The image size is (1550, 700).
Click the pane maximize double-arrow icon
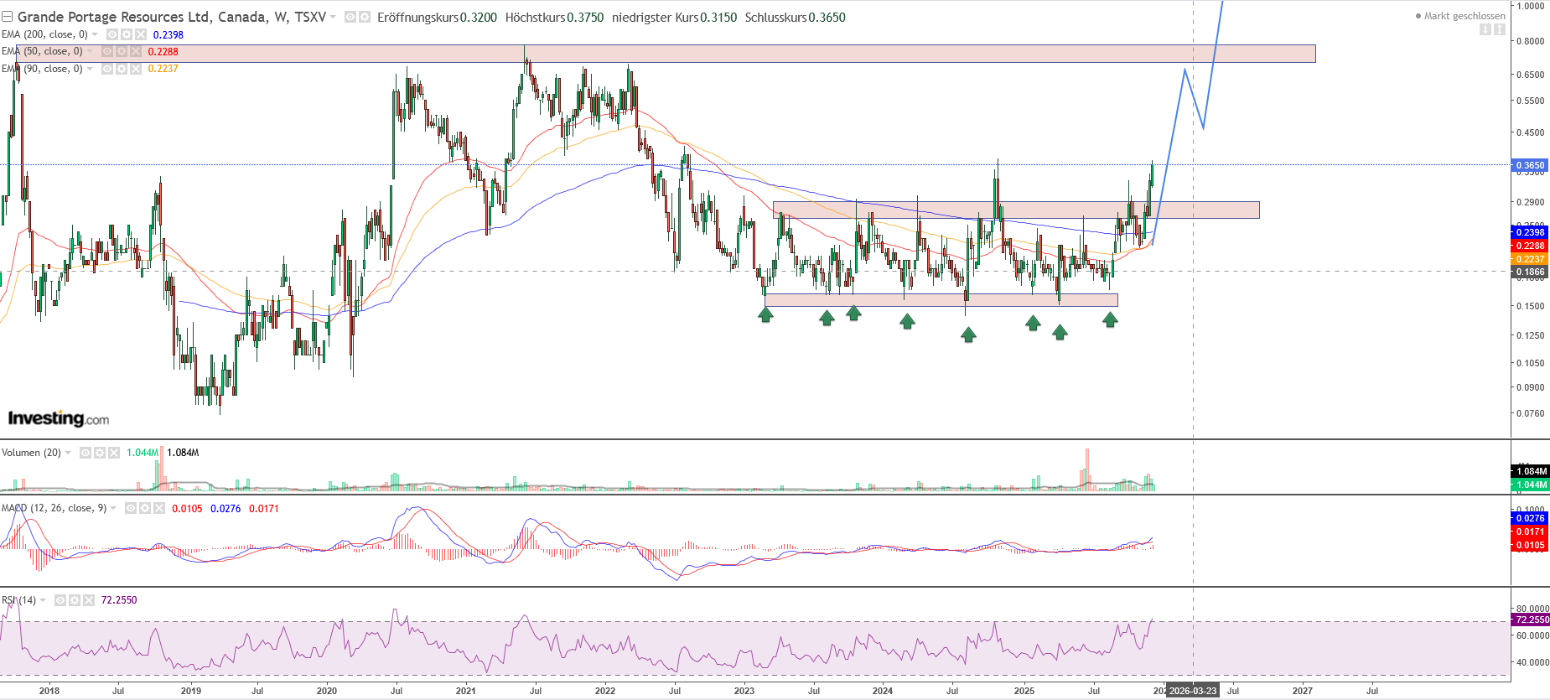point(1499,29)
